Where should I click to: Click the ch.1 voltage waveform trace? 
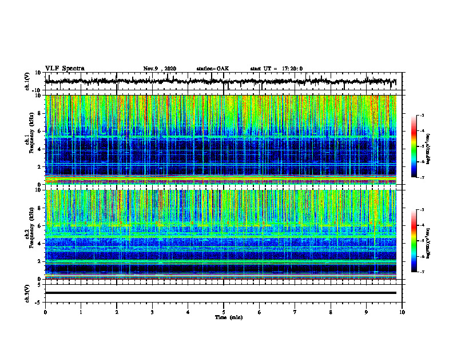point(220,81)
